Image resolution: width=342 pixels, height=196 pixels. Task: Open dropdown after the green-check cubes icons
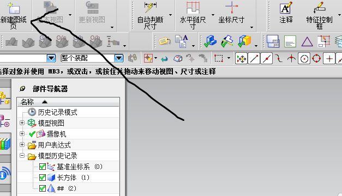pos(256,46)
